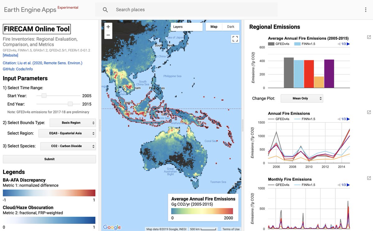This screenshot has height=231, width=373.
Task: Open Monthly Fire Emissions chart externally
Action: [x=369, y=178]
